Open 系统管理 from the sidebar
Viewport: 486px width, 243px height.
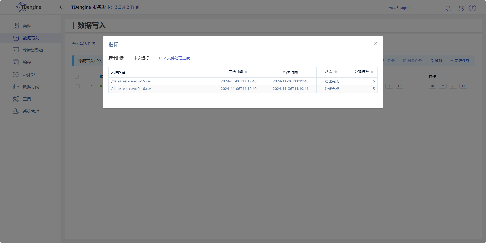coord(31,111)
